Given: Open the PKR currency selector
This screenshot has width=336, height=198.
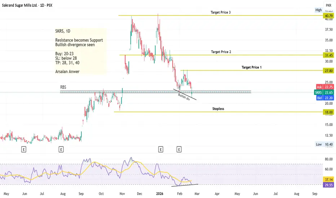Looking at the screenshot, I should coord(328,5).
